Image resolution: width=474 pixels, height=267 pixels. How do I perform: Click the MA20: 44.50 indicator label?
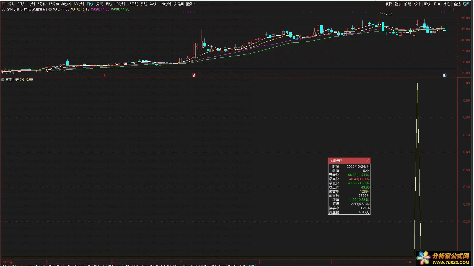(100, 9)
